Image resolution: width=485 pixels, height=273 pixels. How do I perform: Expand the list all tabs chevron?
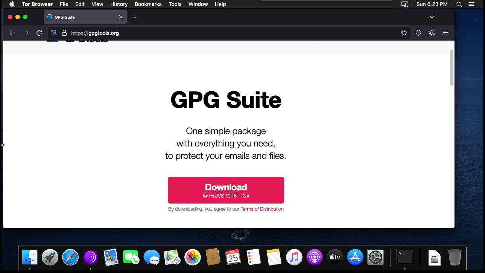pyautogui.click(x=432, y=17)
